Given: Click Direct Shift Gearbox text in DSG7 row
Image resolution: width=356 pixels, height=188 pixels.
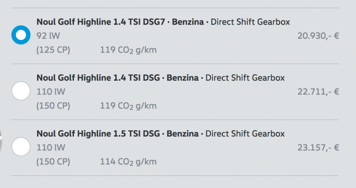Looking at the screenshot, I should 250,22.
